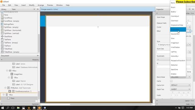Screen dimensions: 195x110
Task: Select TabPane (empty) in the Library
Action: pos(11,43)
